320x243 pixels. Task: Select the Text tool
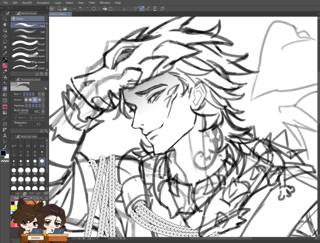(5, 136)
